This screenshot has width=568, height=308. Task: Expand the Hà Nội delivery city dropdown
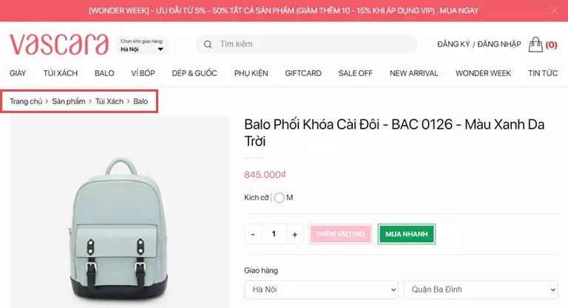coord(321,290)
